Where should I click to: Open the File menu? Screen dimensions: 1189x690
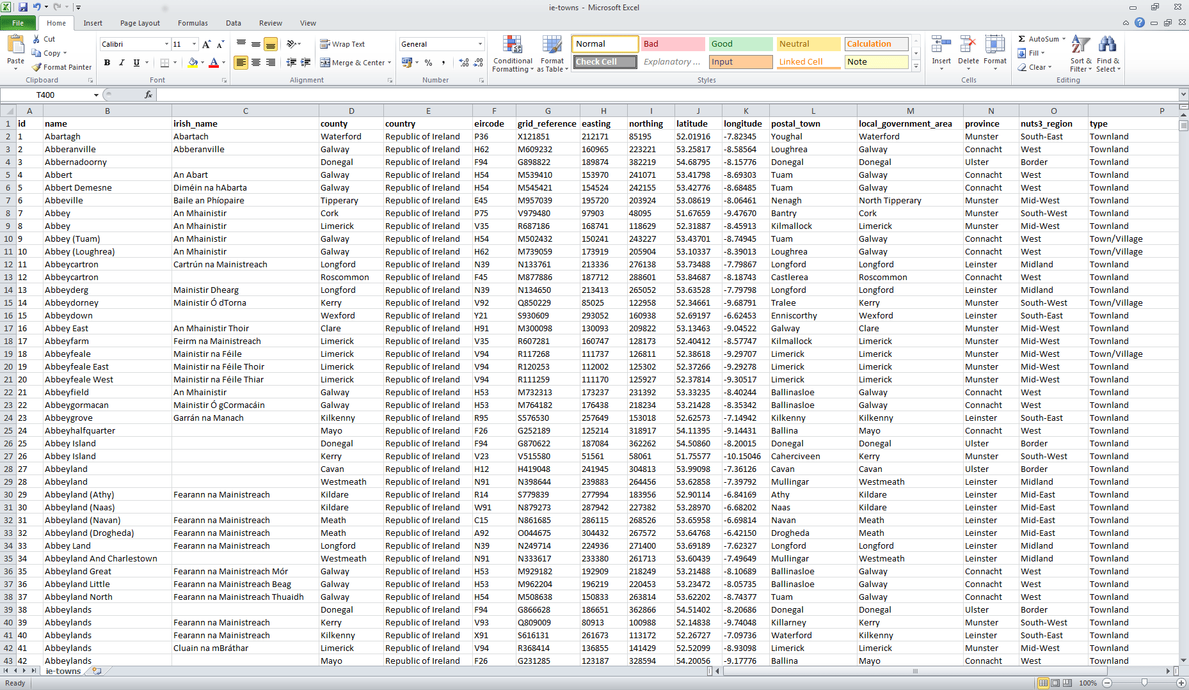point(19,22)
